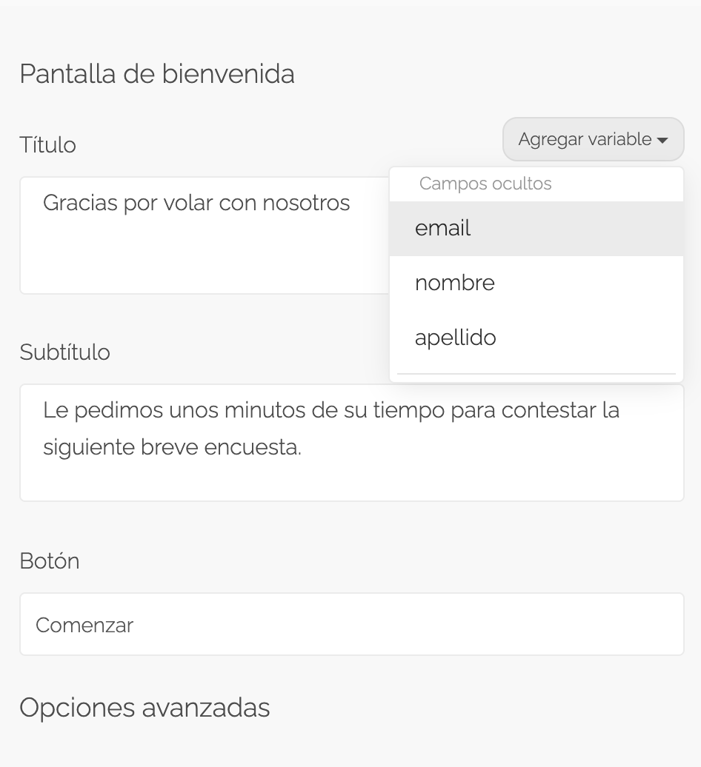Click the Botón field label
Viewport: 701px width, 767px height.
pos(50,561)
